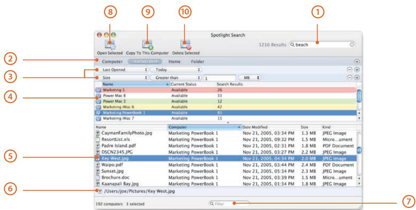
Task: Select the Brochure.doc file name
Action: (115, 177)
